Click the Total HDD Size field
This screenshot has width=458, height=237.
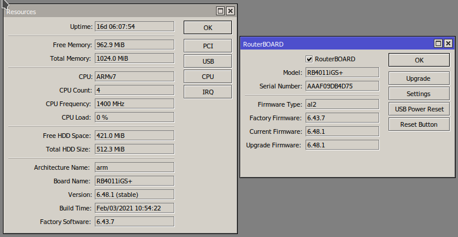134,149
